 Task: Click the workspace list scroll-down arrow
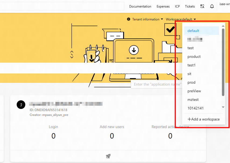pyautogui.click(x=223, y=107)
